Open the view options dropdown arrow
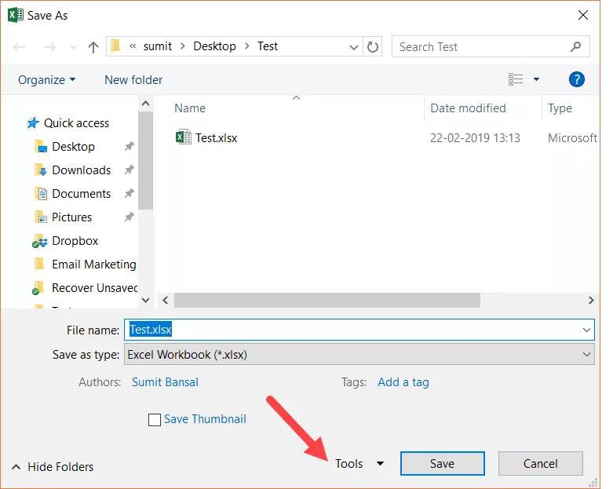The image size is (613, 489). coord(536,79)
